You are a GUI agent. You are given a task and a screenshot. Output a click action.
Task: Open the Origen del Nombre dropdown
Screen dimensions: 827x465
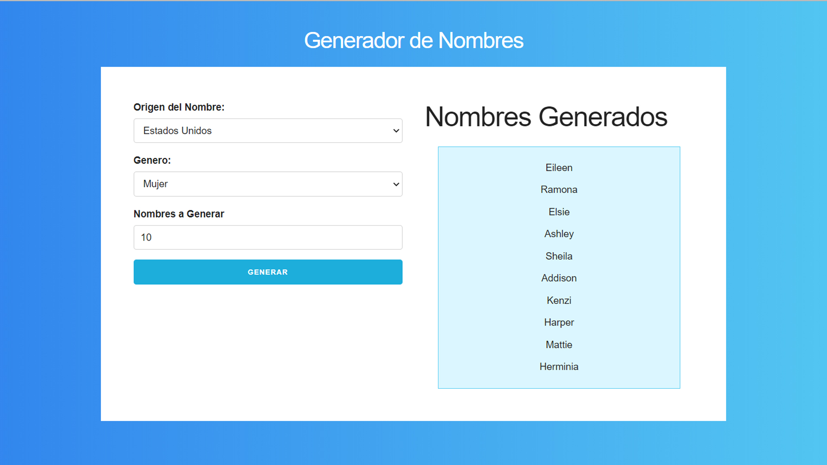tap(268, 130)
